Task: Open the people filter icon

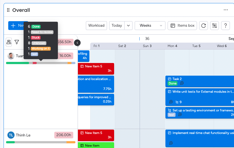Action: coord(9,42)
